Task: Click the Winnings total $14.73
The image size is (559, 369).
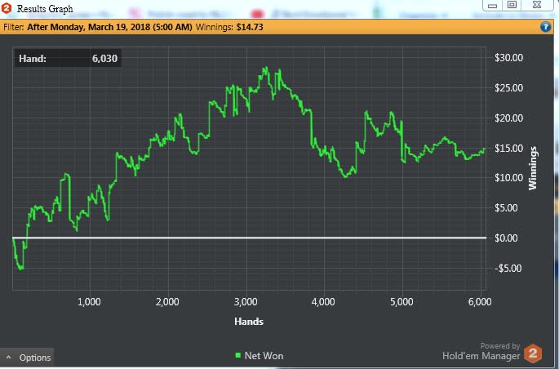Action: [250, 27]
